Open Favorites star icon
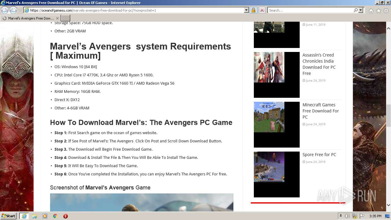The height and width of the screenshot is (220, 391). pos(378,11)
